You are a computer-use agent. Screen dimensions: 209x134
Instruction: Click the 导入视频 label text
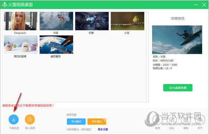click(30, 128)
